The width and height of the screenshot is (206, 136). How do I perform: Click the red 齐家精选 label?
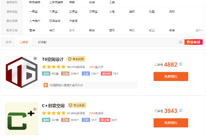[x=193, y=42]
